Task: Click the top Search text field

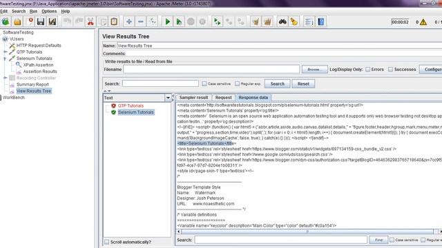Action: click(160, 83)
